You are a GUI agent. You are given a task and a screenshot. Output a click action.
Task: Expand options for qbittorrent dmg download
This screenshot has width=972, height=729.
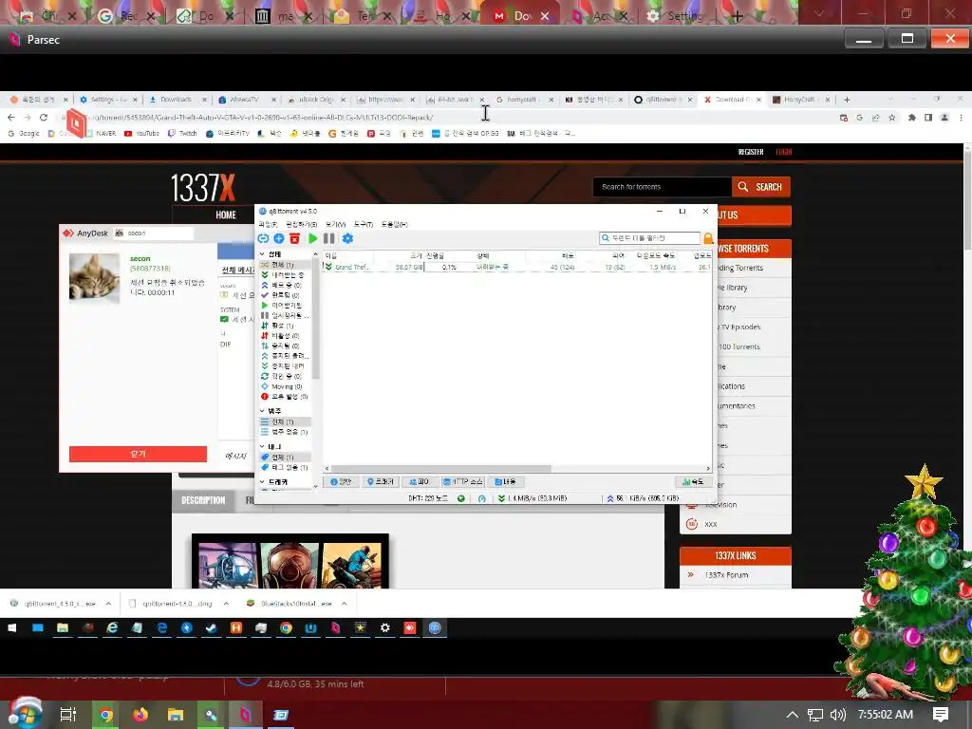[226, 603]
